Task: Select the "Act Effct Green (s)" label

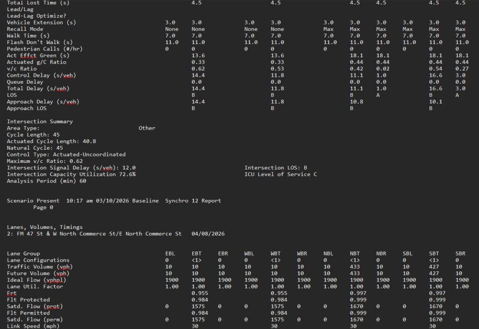Action: click(x=38, y=55)
